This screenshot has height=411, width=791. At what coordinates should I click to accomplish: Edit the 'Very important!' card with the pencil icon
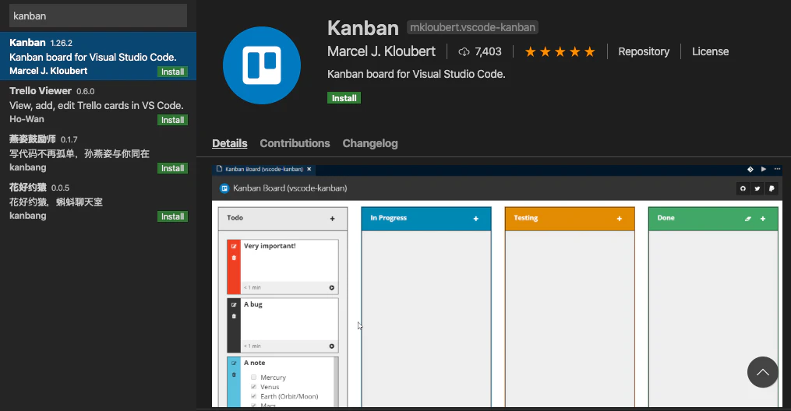coord(234,246)
